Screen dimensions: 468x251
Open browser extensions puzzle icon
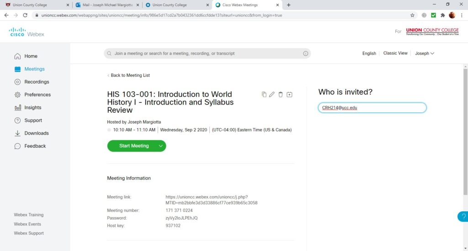[442, 15]
